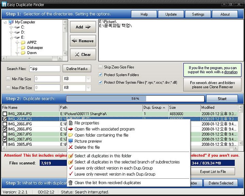The height and width of the screenshot is (196, 245).
Task: Click the Select duplicates in branch icon
Action: coord(71,162)
